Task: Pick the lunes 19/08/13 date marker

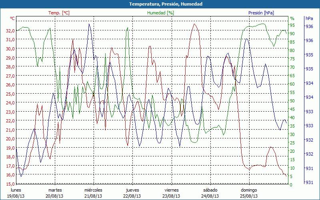Action: coord(16,193)
